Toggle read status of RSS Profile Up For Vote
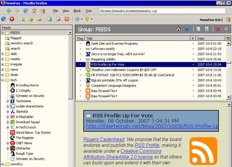Image resolution: width=232 pixels, height=167 pixels. pos(193,65)
